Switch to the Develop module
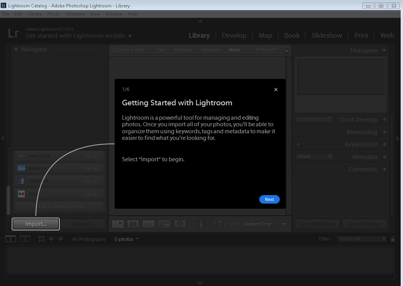 tap(234, 35)
